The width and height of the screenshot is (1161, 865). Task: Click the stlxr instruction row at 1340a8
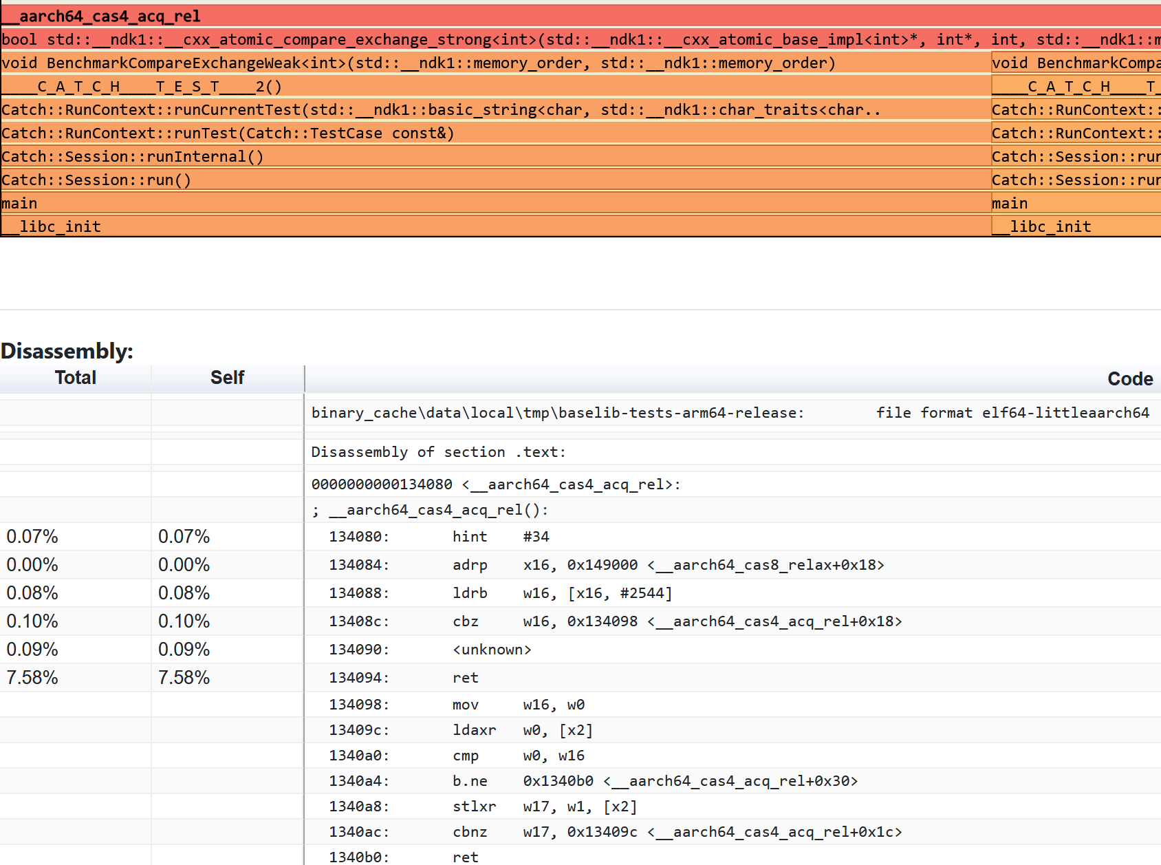pos(474,807)
